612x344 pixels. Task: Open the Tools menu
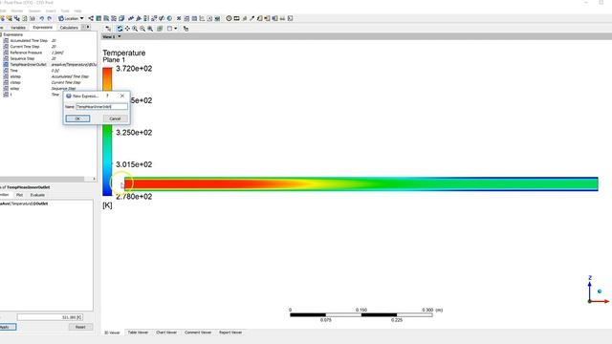click(x=65, y=11)
